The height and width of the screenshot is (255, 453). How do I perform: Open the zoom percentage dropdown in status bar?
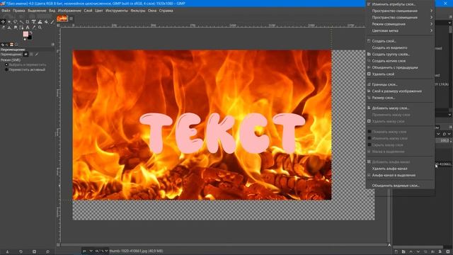click(x=106, y=251)
